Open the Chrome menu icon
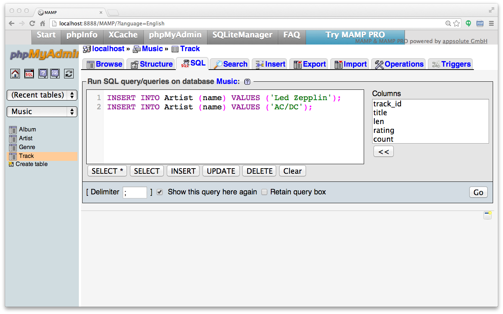Viewport: 503px width, 314px height. pyautogui.click(x=491, y=23)
